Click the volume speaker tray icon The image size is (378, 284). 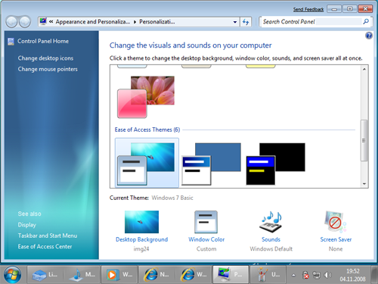tap(327, 275)
